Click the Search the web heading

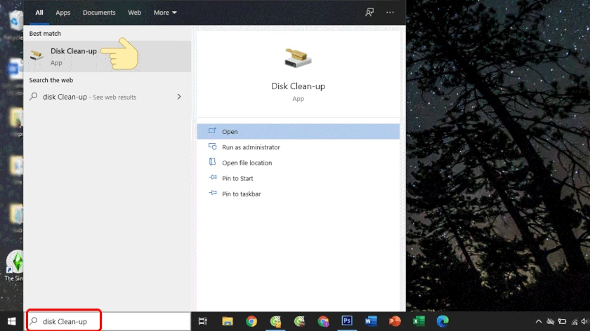[51, 80]
